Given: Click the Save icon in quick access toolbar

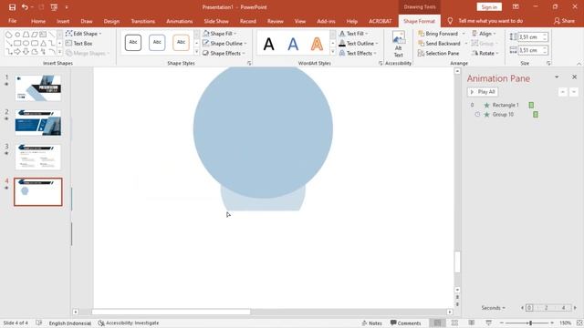Looking at the screenshot, I should (x=12, y=7).
